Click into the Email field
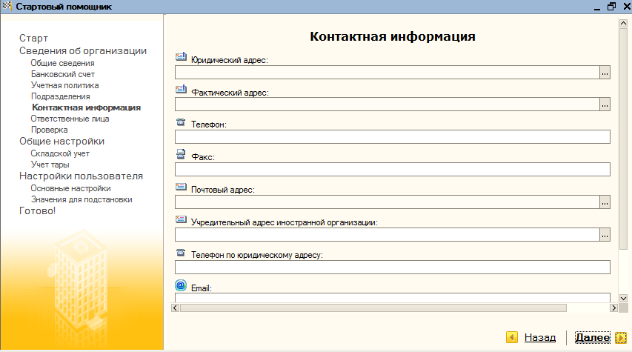 pyautogui.click(x=393, y=298)
